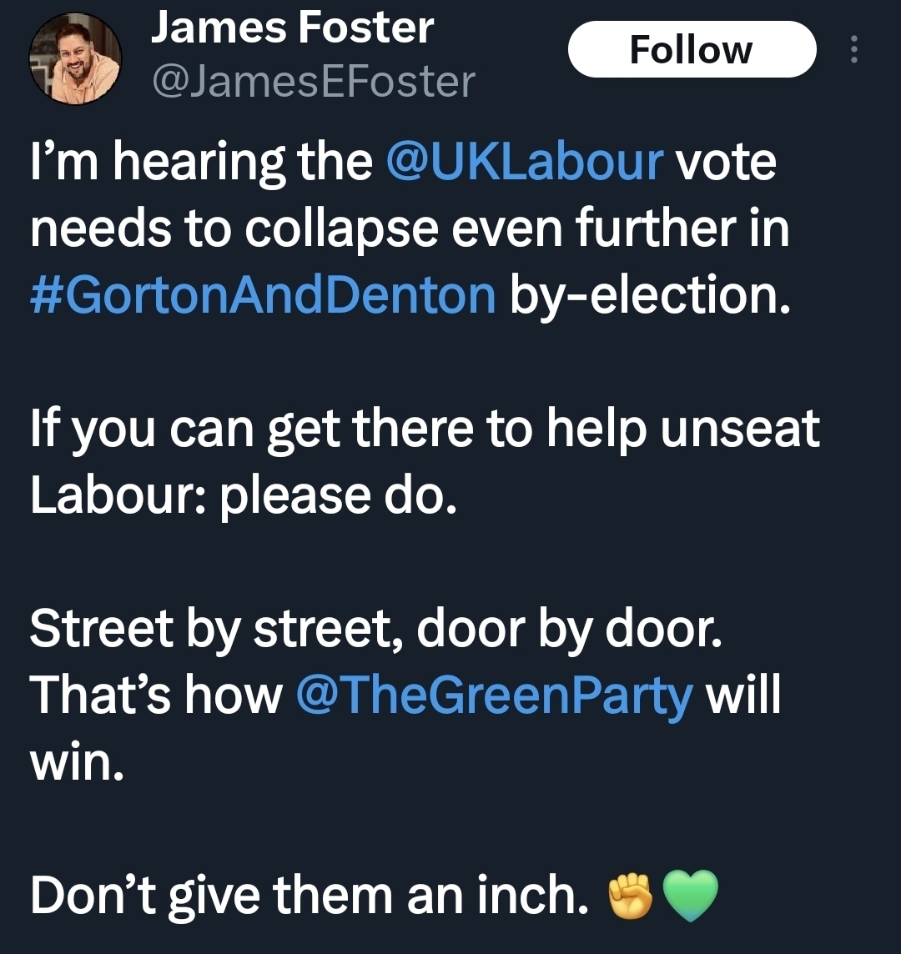Viewport: 901px width, 954px height.
Task: Click the sentence "Don't give them an inch."
Action: (x=309, y=896)
